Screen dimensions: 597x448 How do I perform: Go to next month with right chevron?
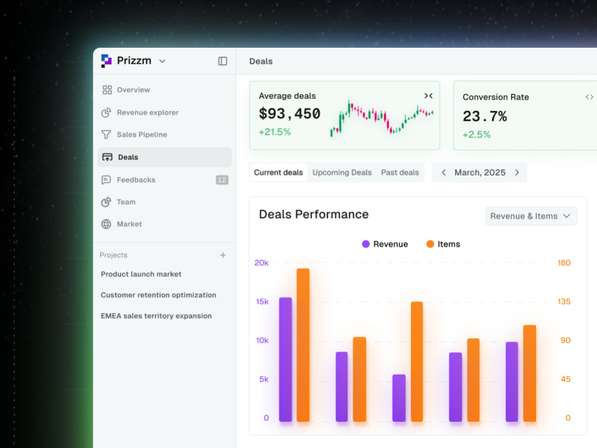coord(517,173)
